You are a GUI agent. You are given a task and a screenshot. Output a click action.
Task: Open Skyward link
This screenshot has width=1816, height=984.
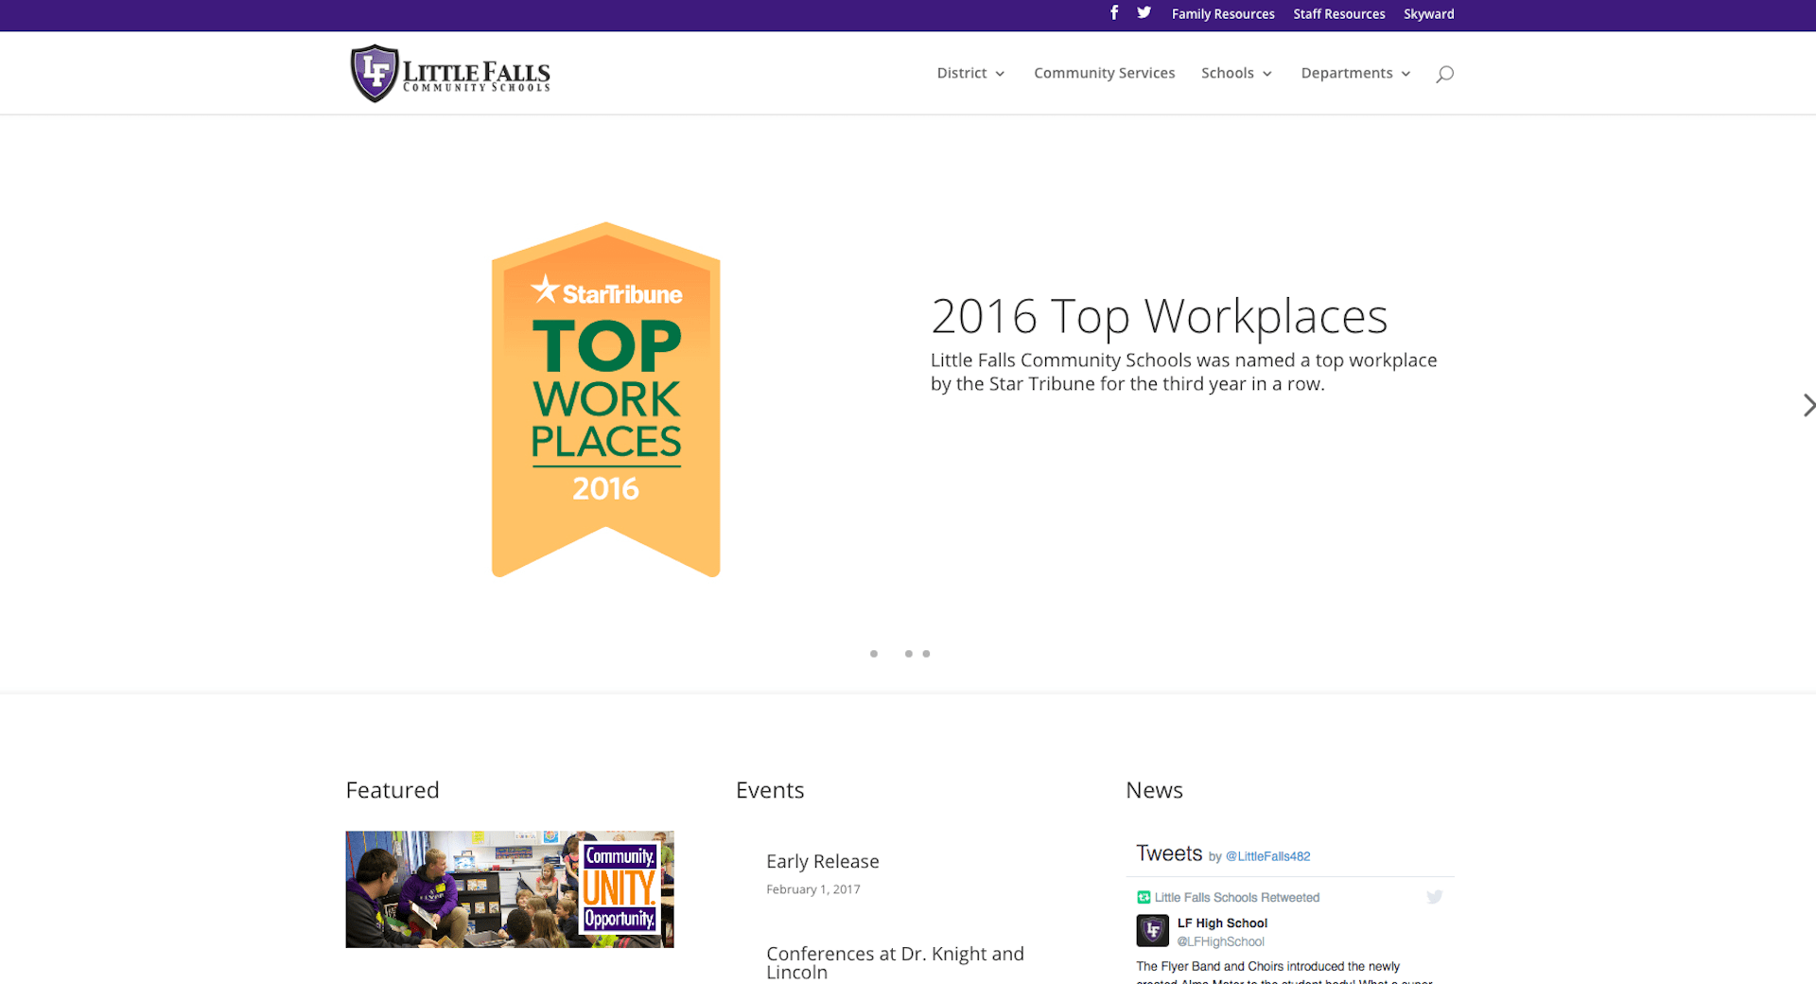[1428, 14]
